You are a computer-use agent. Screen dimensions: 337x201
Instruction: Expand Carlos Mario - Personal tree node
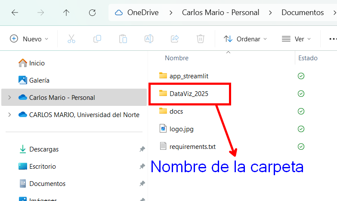coord(9,97)
